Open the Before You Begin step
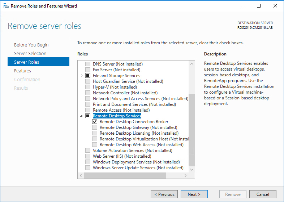The height and width of the screenshot is (202, 284). click(x=31, y=45)
